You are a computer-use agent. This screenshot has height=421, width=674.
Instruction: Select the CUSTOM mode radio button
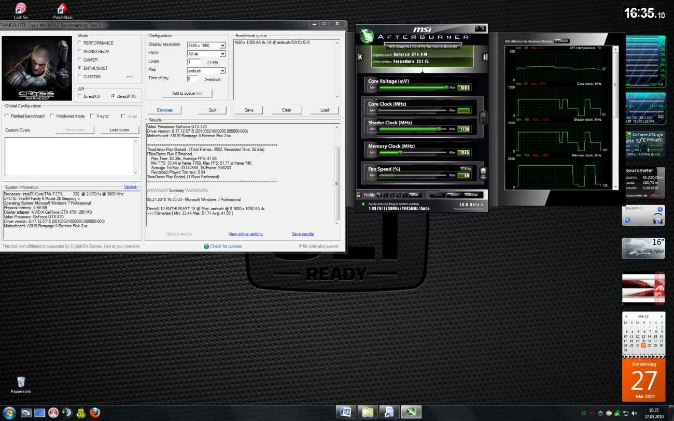tap(80, 77)
